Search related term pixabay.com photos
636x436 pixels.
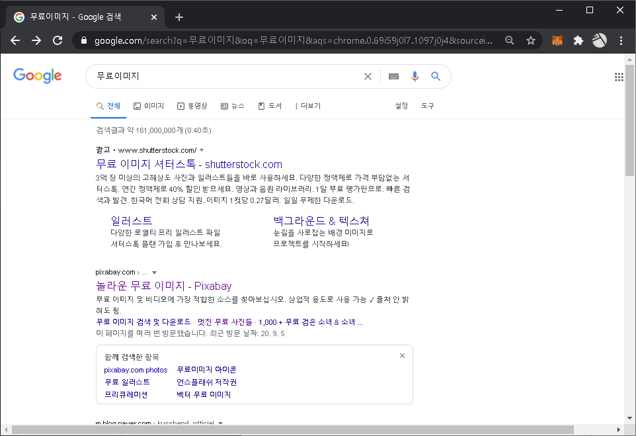(136, 370)
